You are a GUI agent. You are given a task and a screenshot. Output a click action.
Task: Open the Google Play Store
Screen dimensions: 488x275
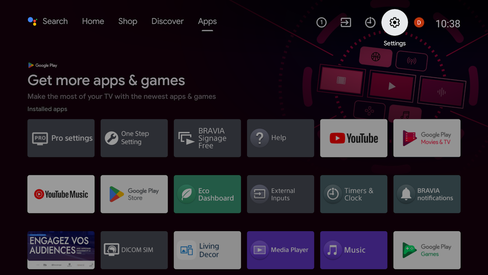coord(134,194)
